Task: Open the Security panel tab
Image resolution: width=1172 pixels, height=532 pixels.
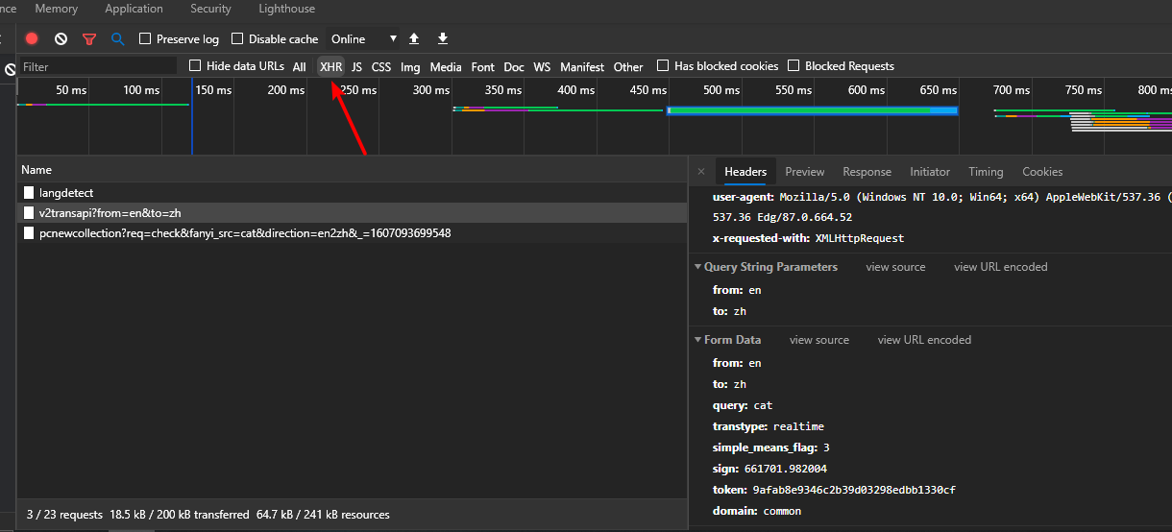Action: click(x=210, y=9)
